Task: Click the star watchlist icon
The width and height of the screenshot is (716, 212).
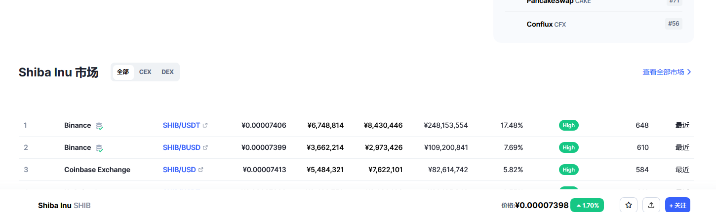Action: point(629,205)
